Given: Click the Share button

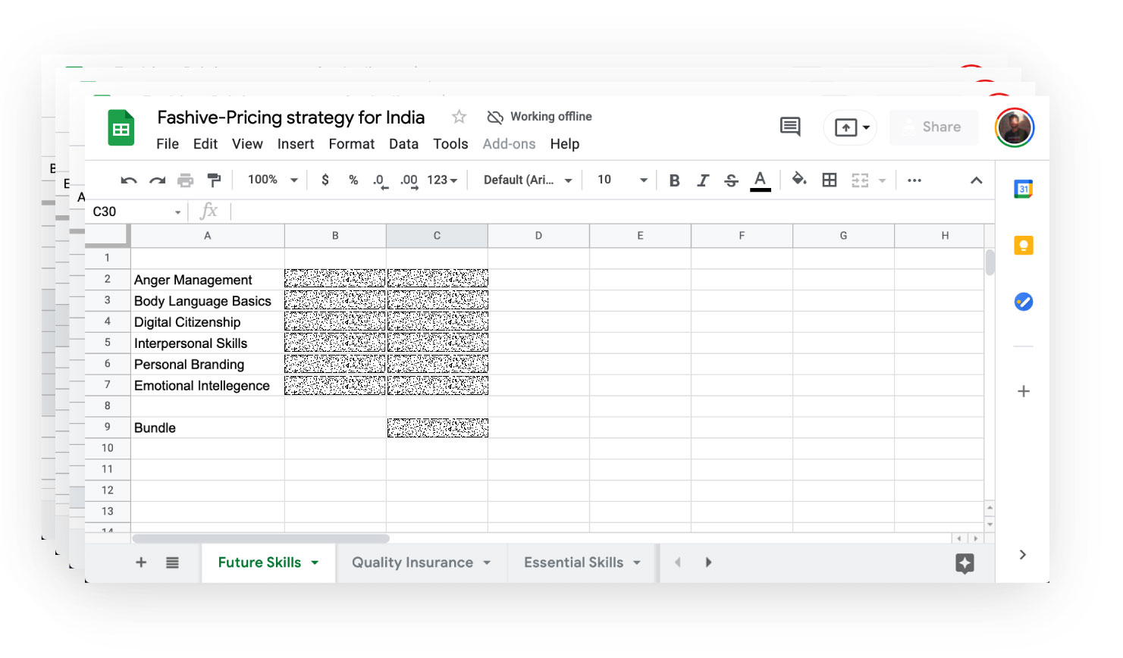Looking at the screenshot, I should pos(933,127).
